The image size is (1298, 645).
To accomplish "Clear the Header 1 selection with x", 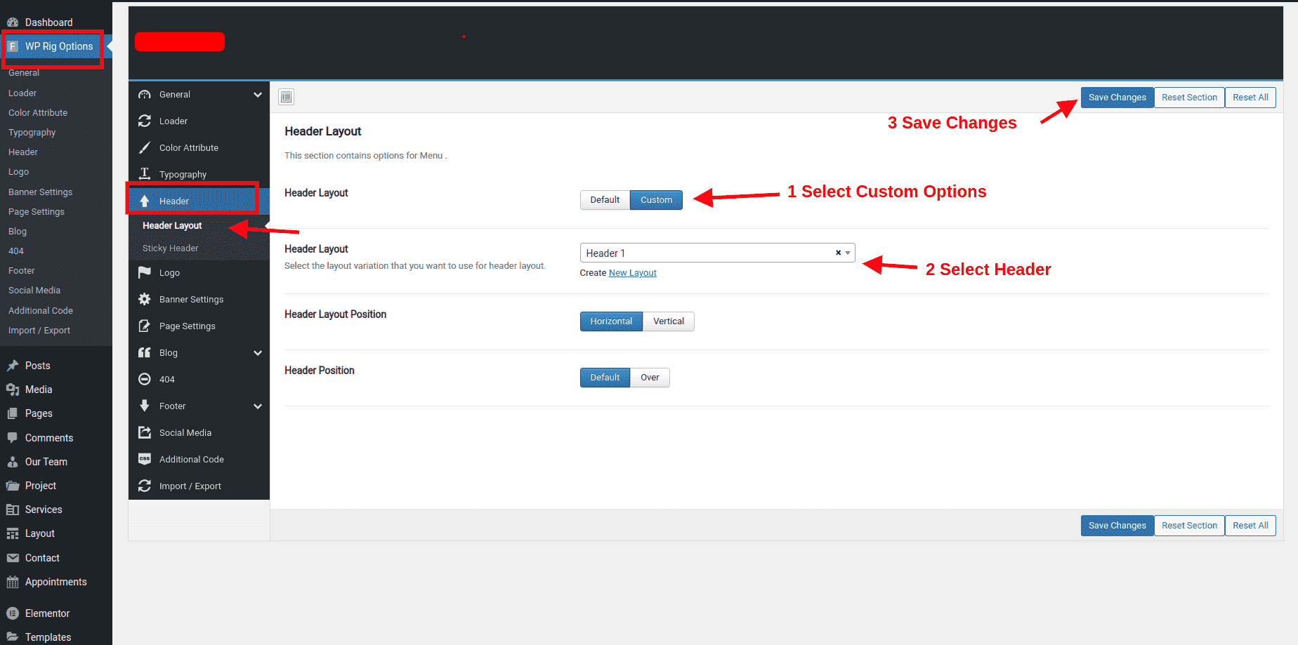I will click(838, 253).
